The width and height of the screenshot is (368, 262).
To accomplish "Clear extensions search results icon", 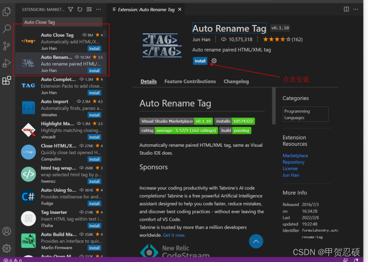I will 89,9.
